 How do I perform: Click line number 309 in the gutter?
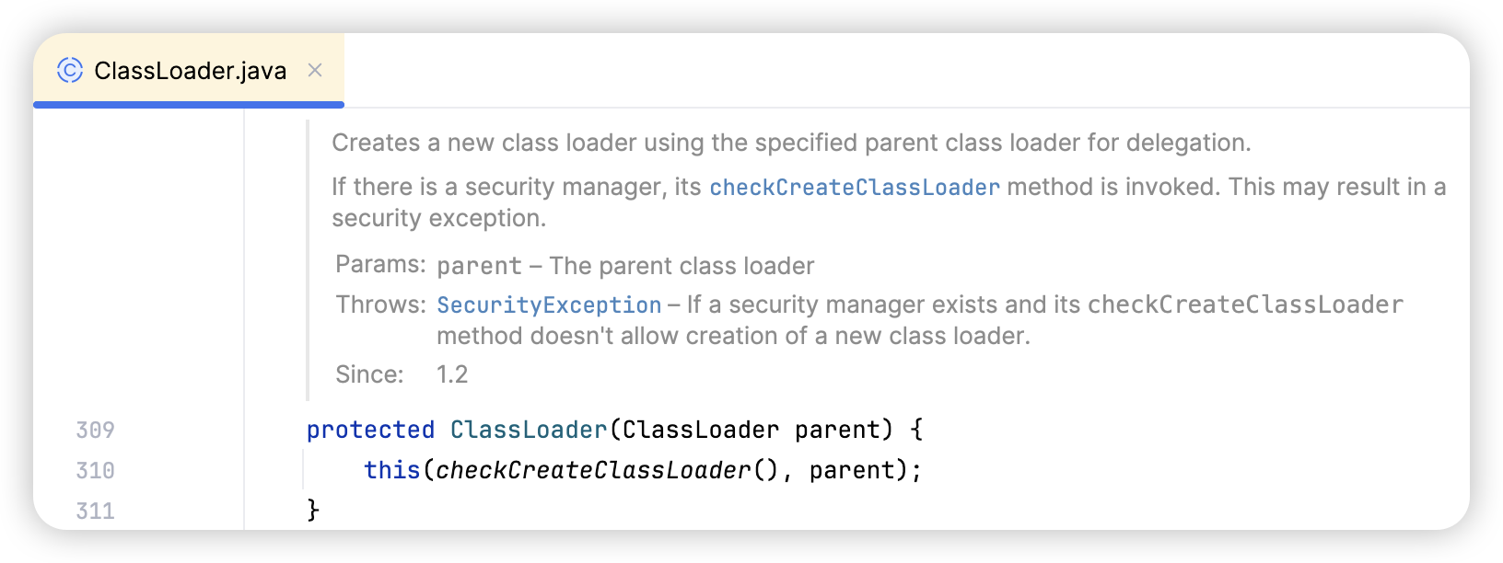pyautogui.click(x=96, y=431)
